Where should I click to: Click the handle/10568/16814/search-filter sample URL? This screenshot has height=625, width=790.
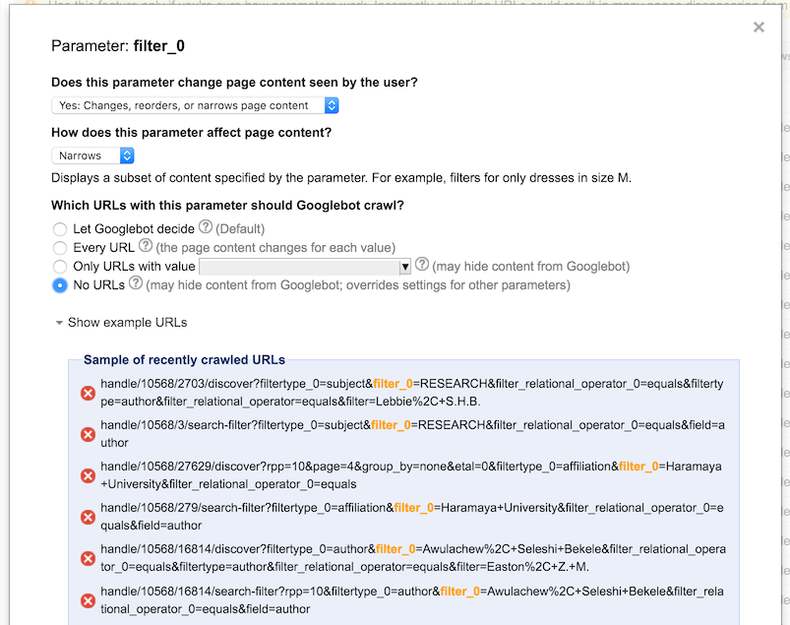(x=412, y=600)
